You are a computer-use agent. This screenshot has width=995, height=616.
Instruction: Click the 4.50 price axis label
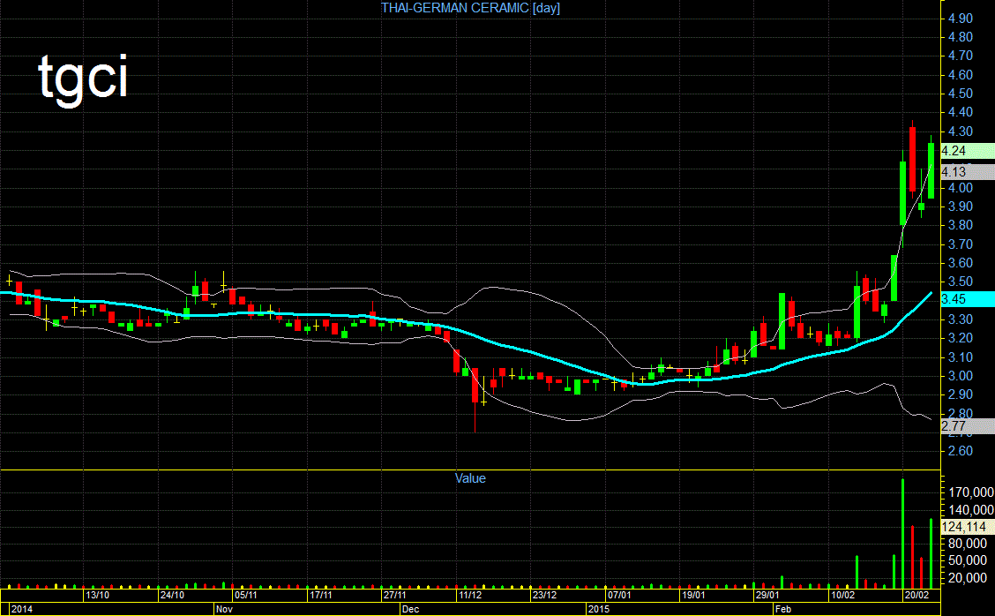point(960,94)
